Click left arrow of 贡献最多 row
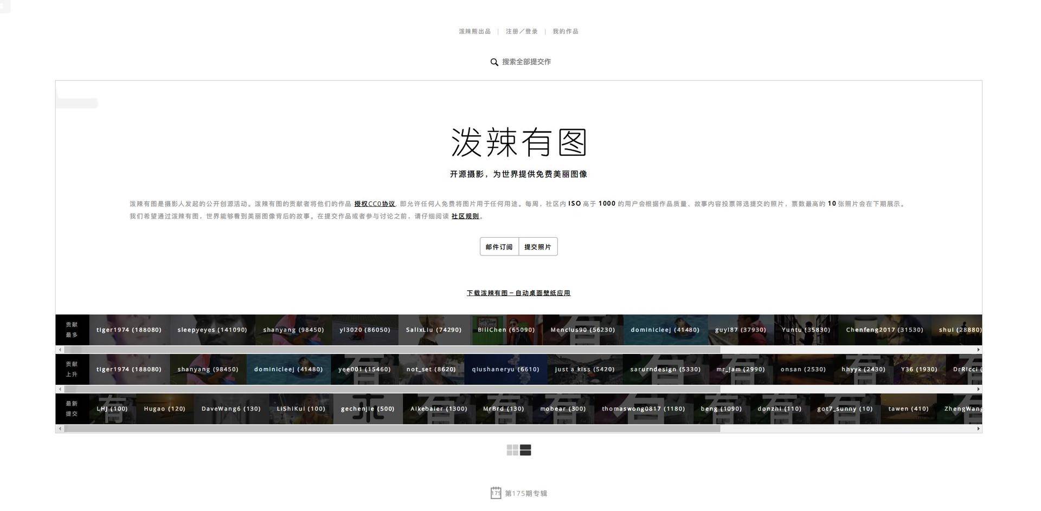The image size is (1041, 511). [x=60, y=349]
